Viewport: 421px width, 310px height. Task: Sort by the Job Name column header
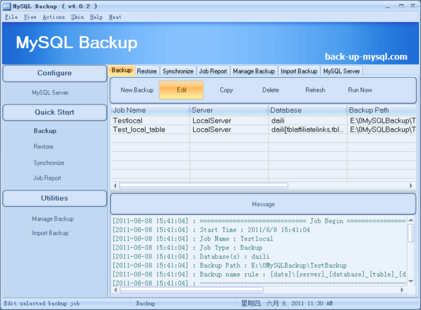pos(150,110)
